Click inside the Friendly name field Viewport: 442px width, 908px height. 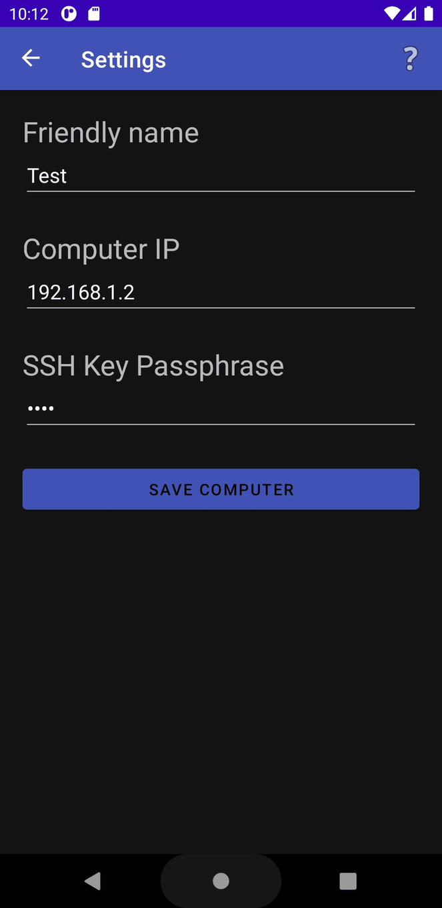tap(221, 175)
